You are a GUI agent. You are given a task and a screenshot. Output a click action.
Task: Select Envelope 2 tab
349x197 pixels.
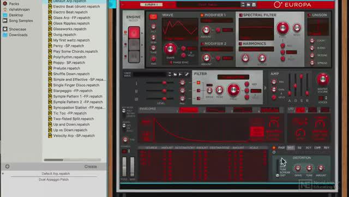coord(215,110)
